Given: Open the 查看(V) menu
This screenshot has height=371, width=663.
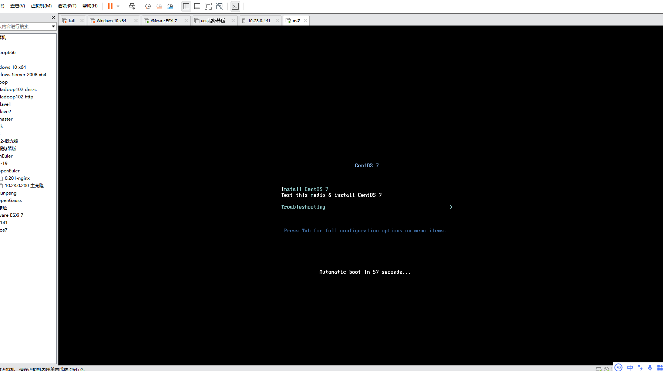Looking at the screenshot, I should 18,6.
